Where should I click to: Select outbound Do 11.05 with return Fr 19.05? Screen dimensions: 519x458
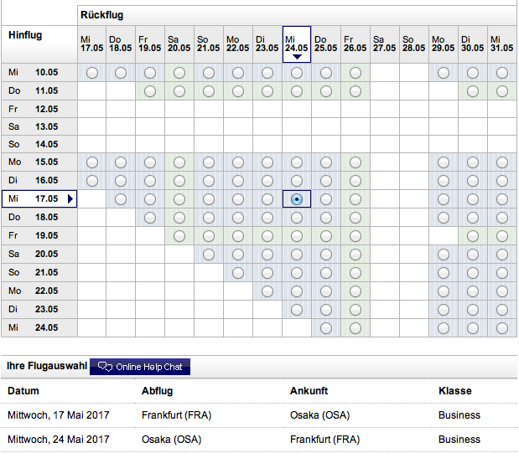150,91
